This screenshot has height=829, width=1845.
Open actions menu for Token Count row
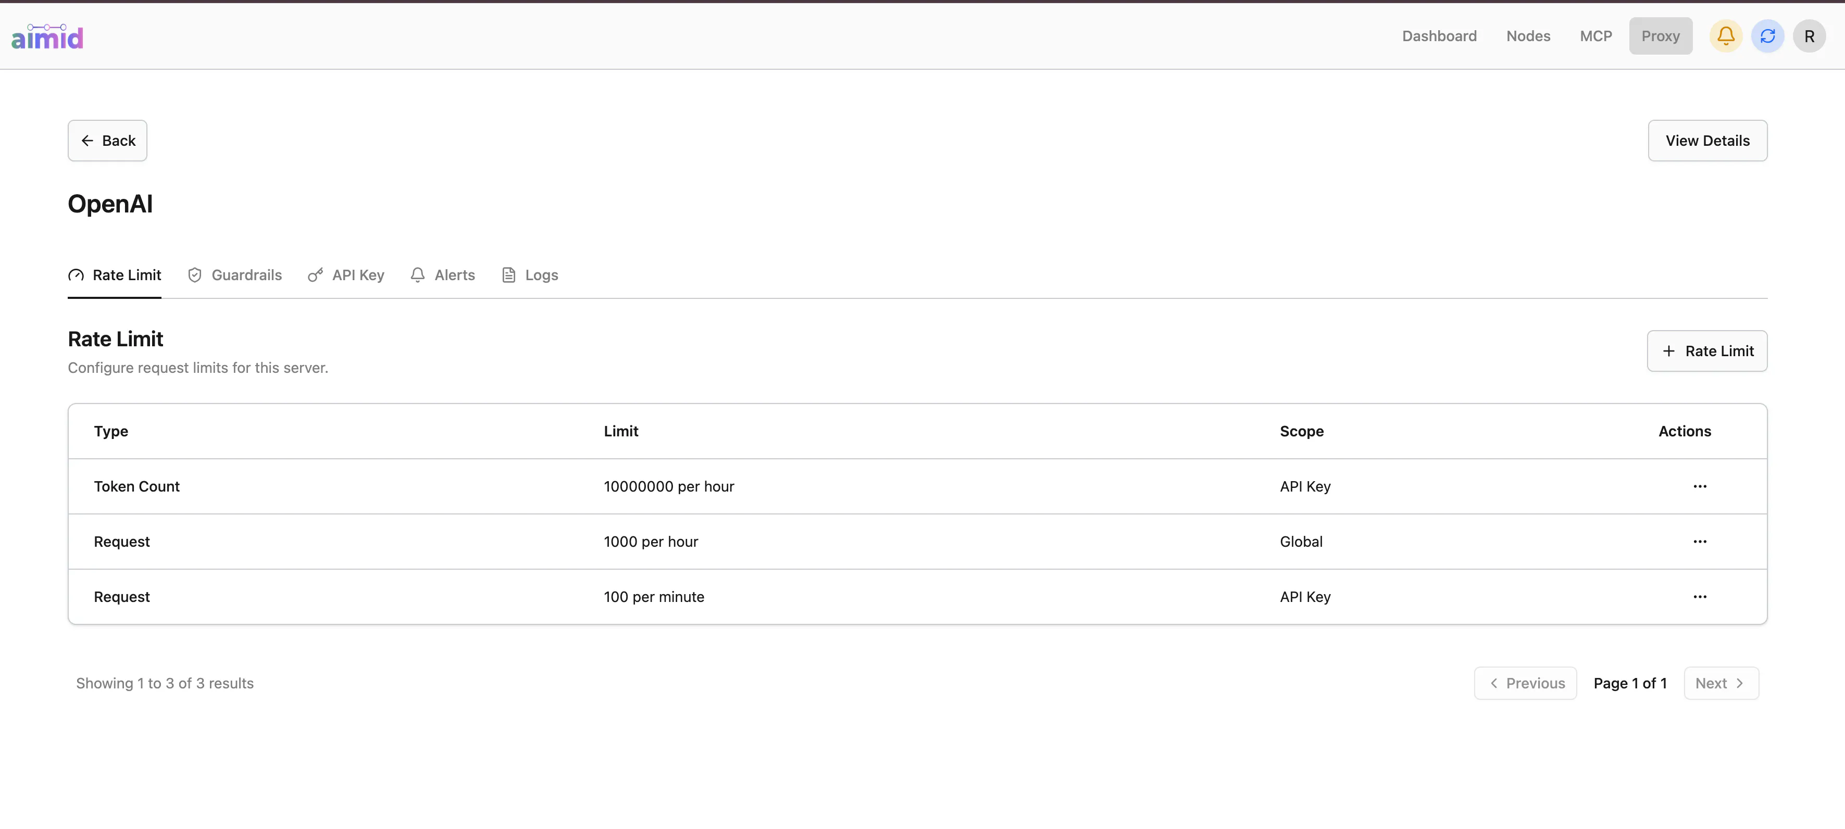pos(1700,486)
